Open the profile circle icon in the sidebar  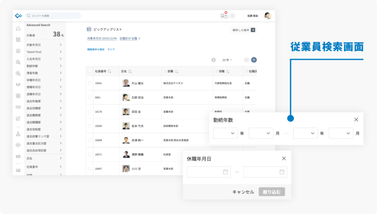coord(18,51)
